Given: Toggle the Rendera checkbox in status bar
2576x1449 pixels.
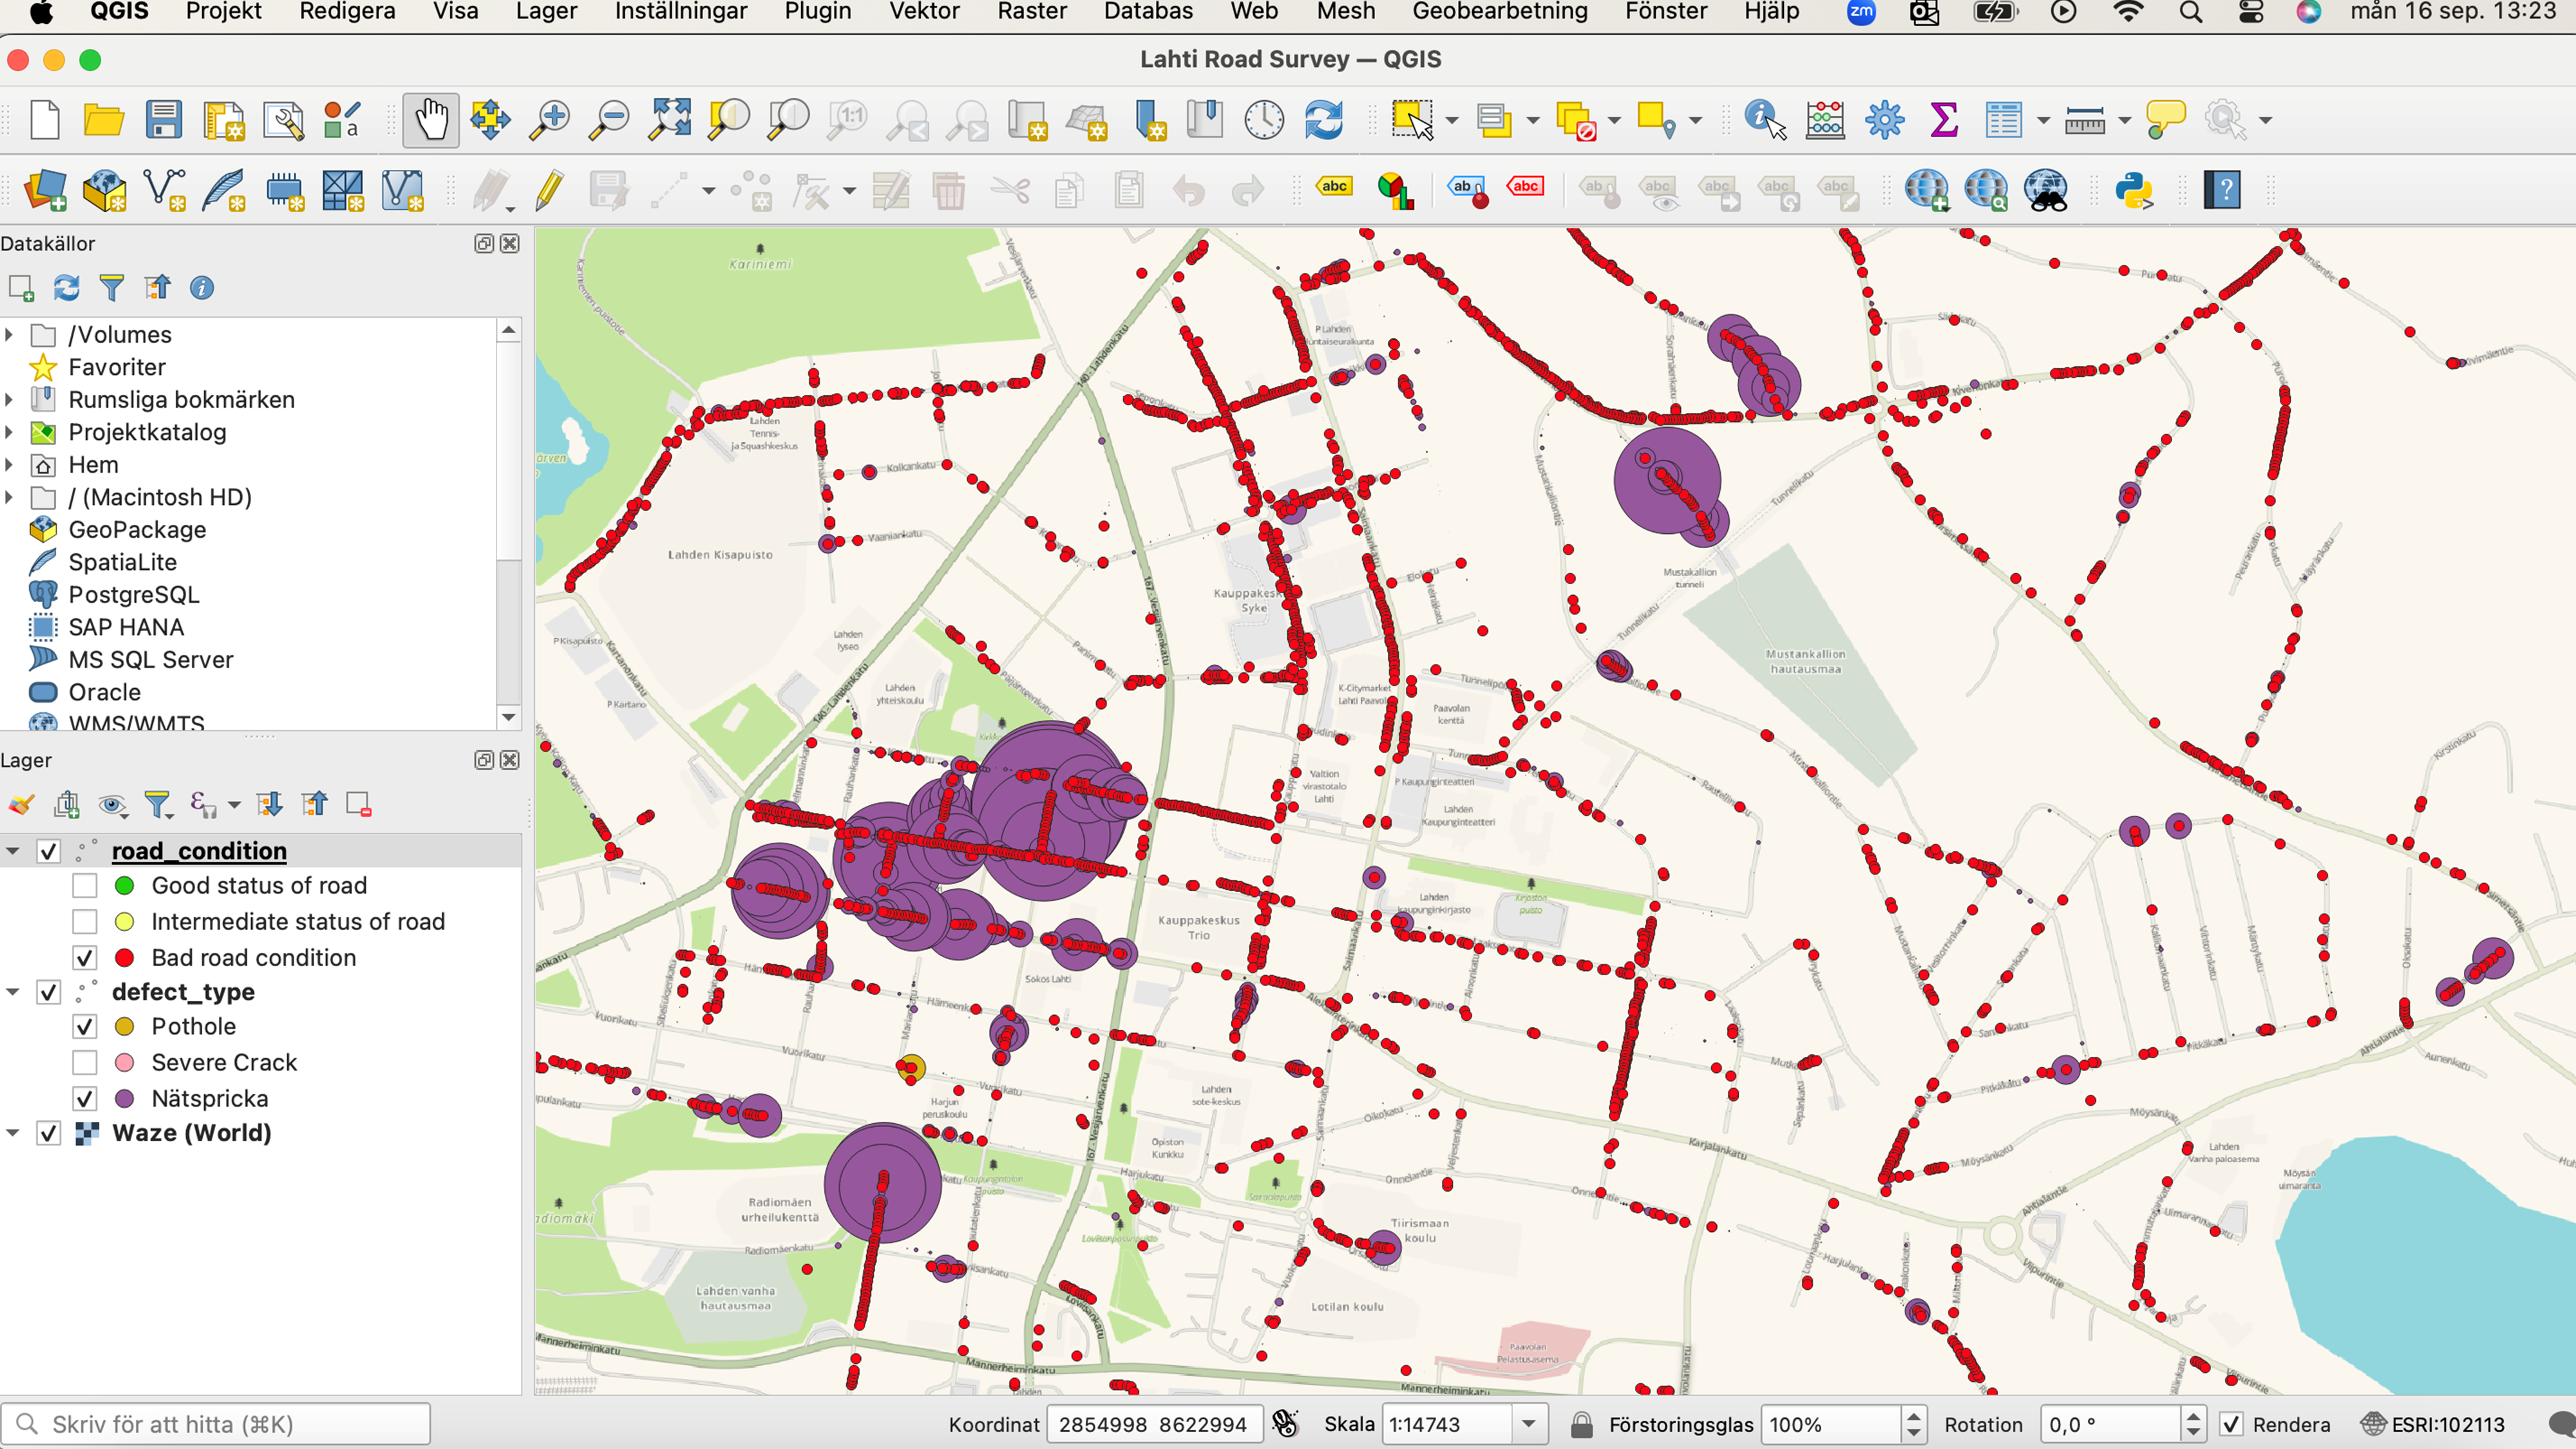Looking at the screenshot, I should pos(2230,1424).
